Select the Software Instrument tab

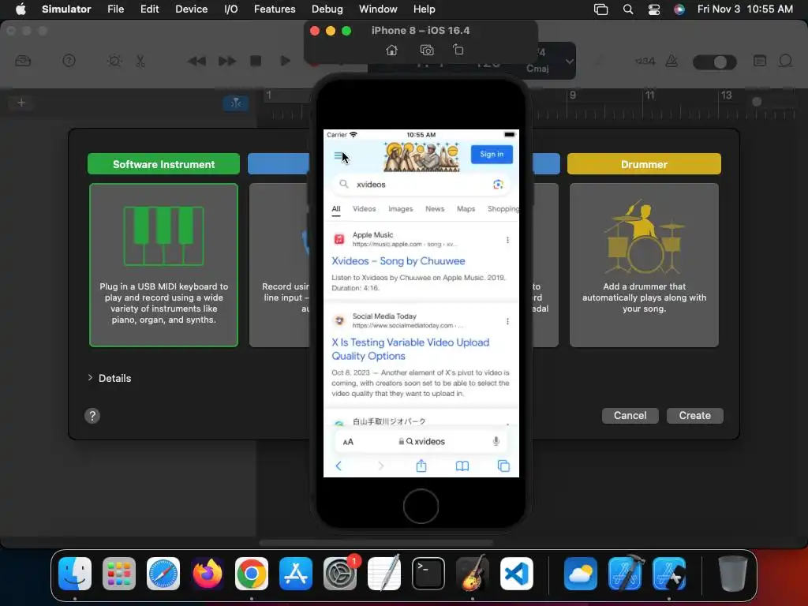(x=163, y=164)
